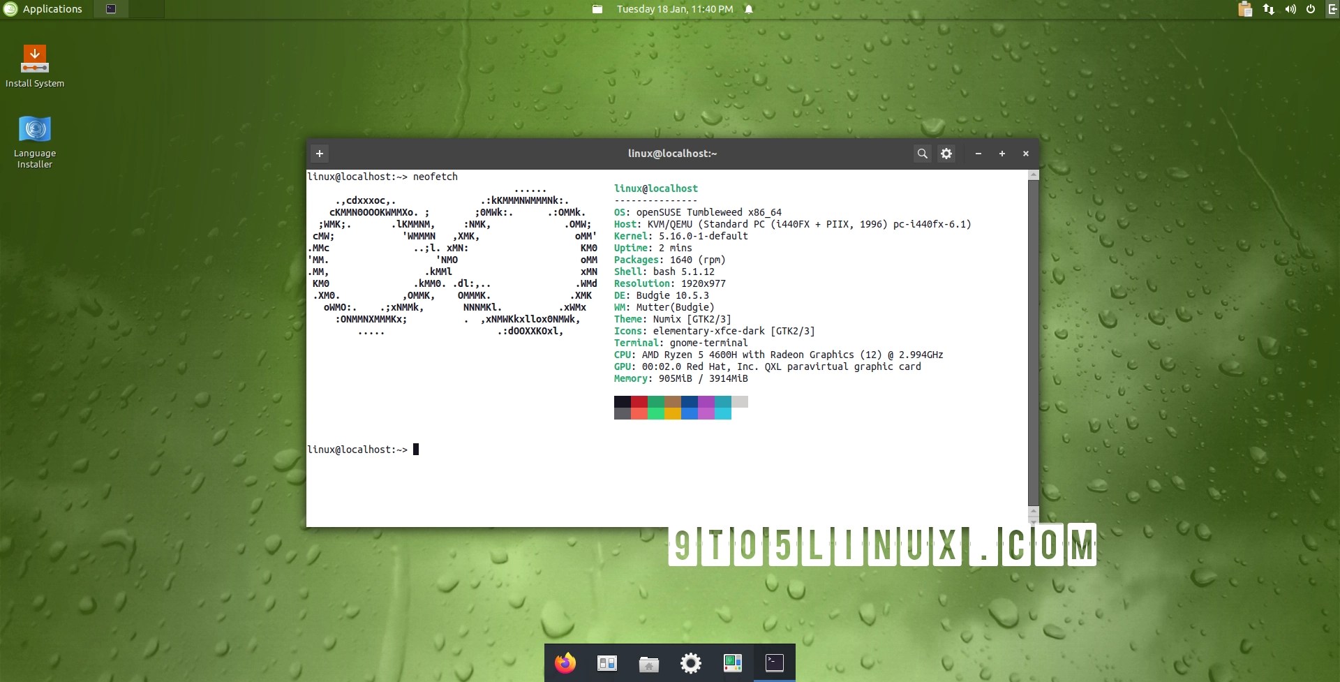Show notifications with the bell icon

(x=749, y=9)
